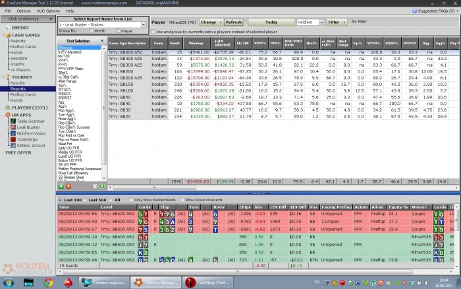Screen dimensions: 461x289
Task: Launch the TableNinja app icon
Action: pos(13,139)
